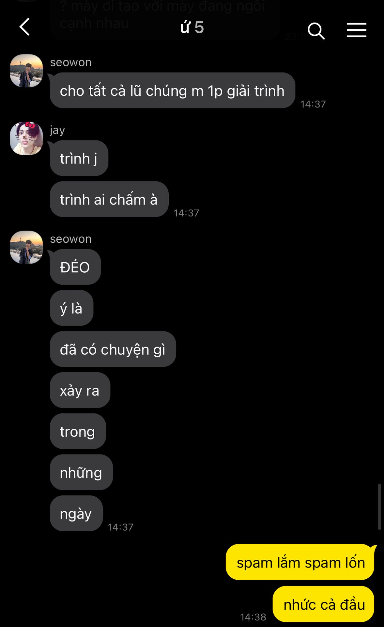Select the 'xảy ra' message bubble
This screenshot has height=627, width=384.
(80, 390)
